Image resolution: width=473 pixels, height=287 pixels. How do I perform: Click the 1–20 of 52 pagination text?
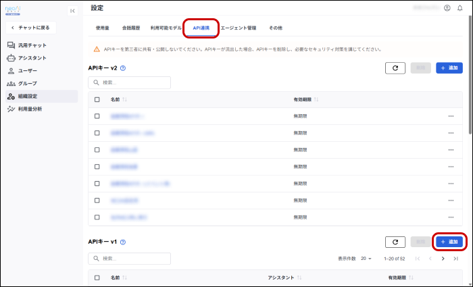coord(394,259)
